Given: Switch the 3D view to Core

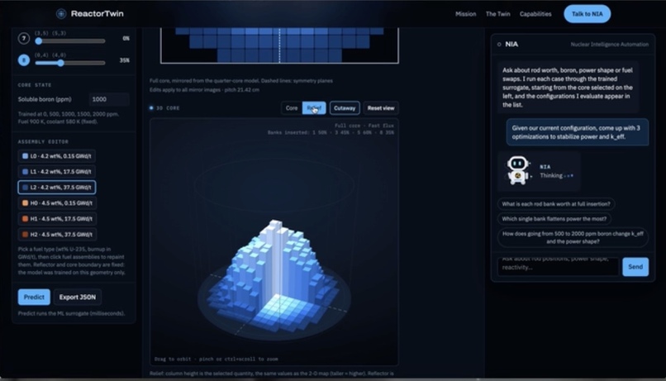Looking at the screenshot, I should point(292,108).
